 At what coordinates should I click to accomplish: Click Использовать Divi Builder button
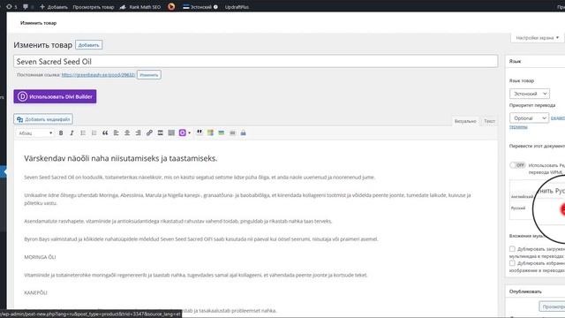[x=55, y=96]
